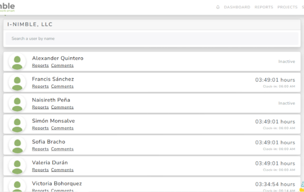This screenshot has width=304, height=192.
Task: Select Victoria Bohorquez's 03:34:54 hours entry
Action: 275,184
